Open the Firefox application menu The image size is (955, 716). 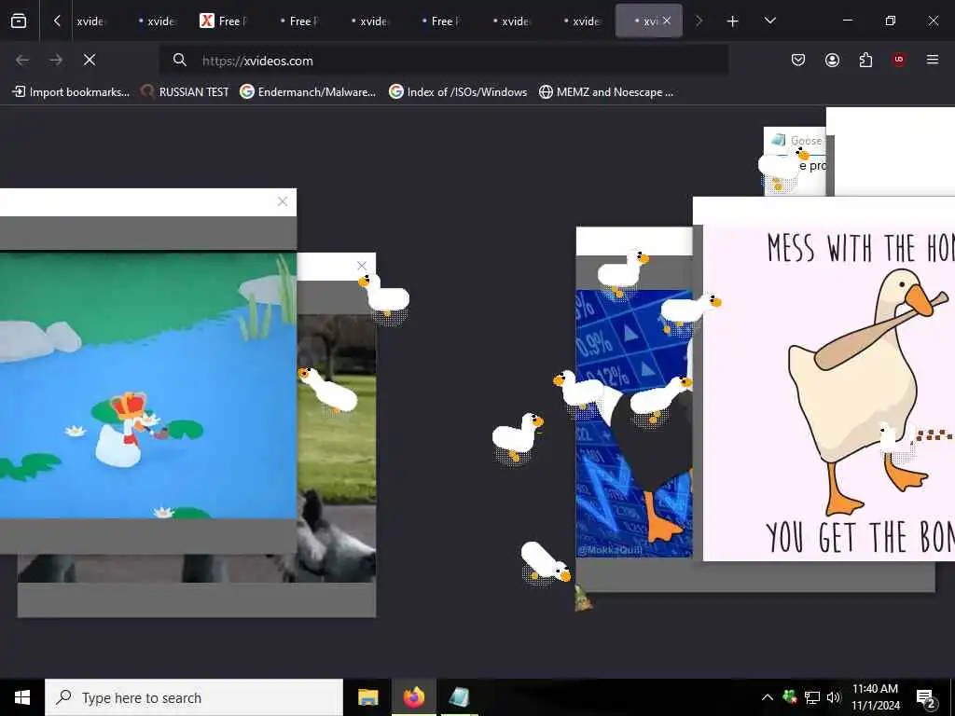point(933,60)
